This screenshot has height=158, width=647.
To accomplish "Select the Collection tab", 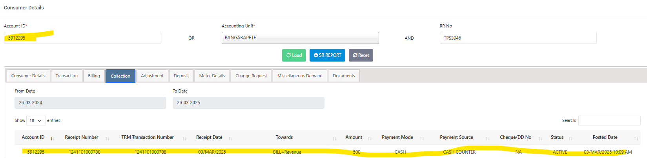I will tap(120, 76).
